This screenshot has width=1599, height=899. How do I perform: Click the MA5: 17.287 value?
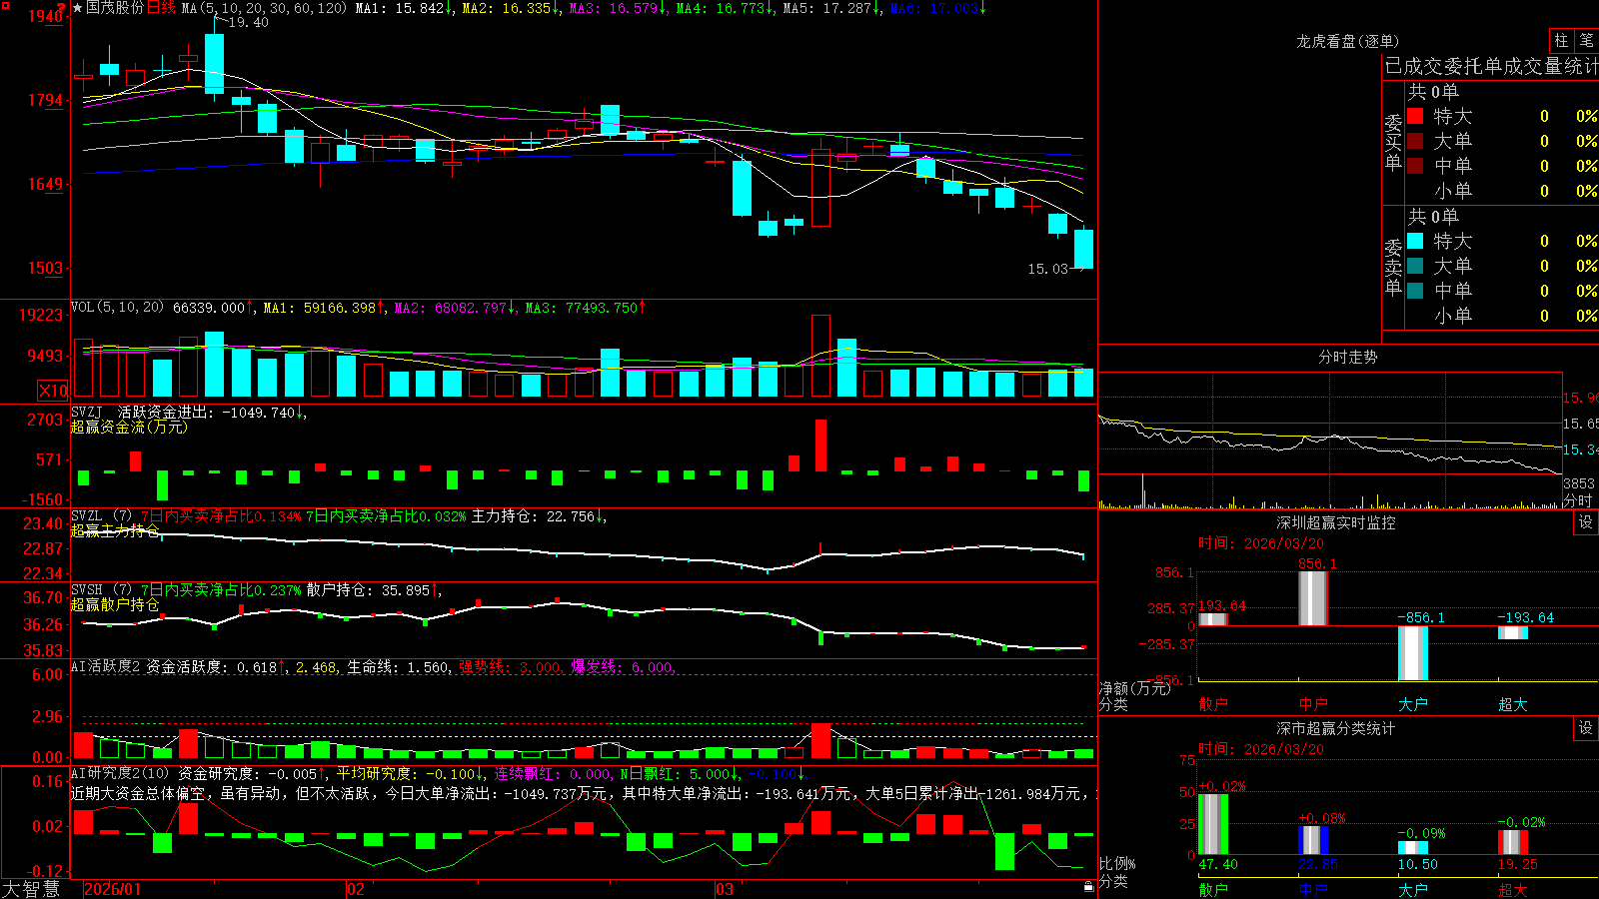pyautogui.click(x=831, y=8)
